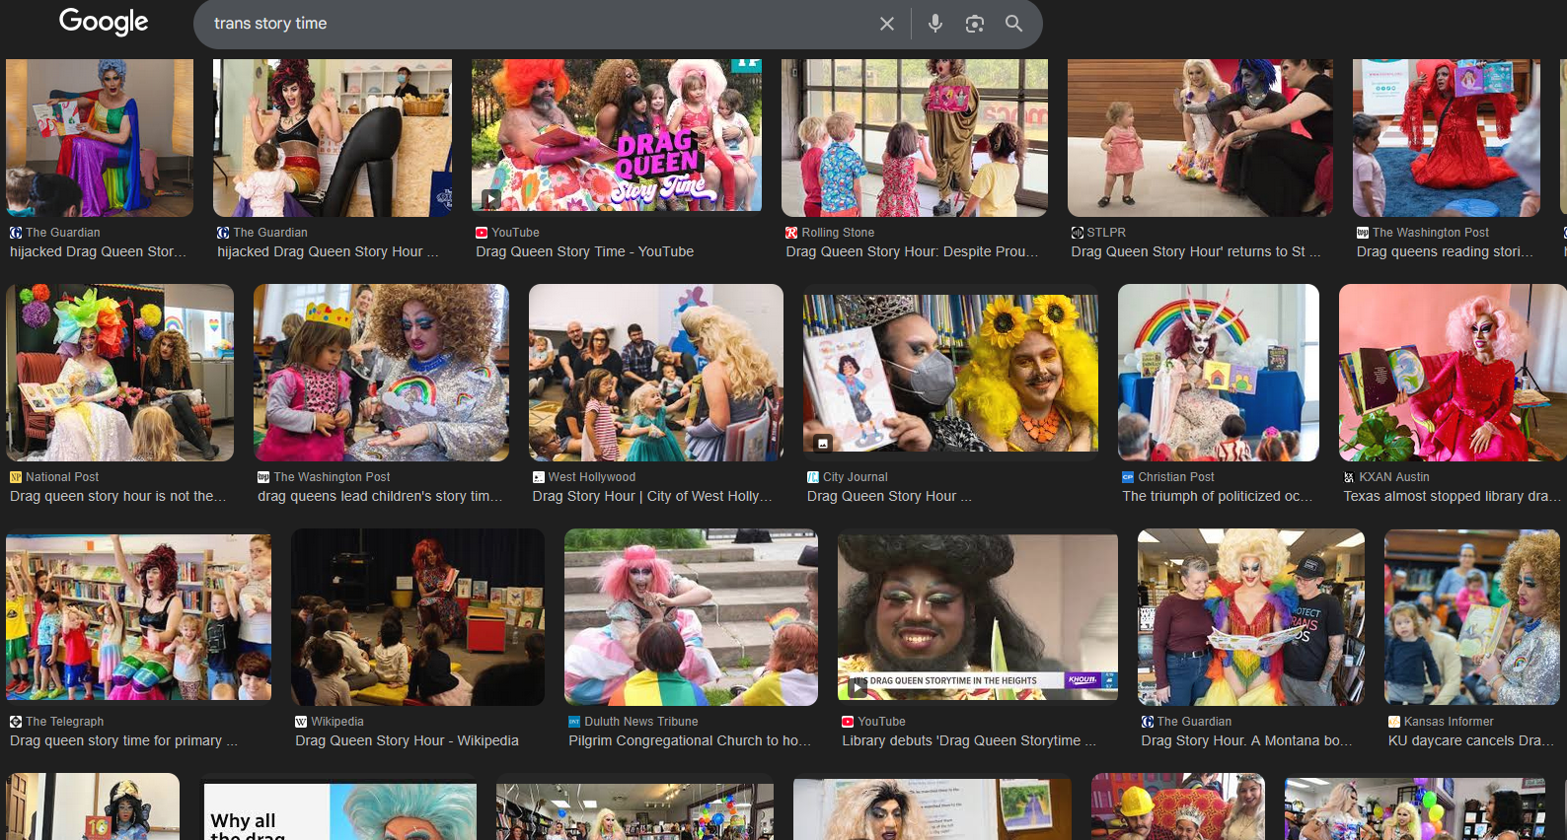Click the National Post source favicon

(16, 477)
